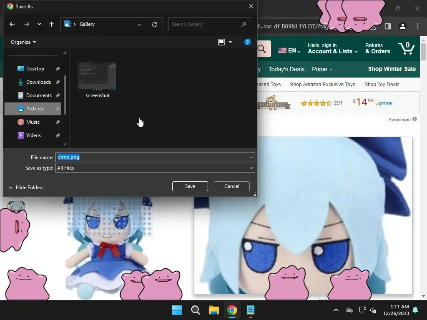The image size is (427, 320).
Task: Click the search magnifier in Save As
Action: (244, 24)
